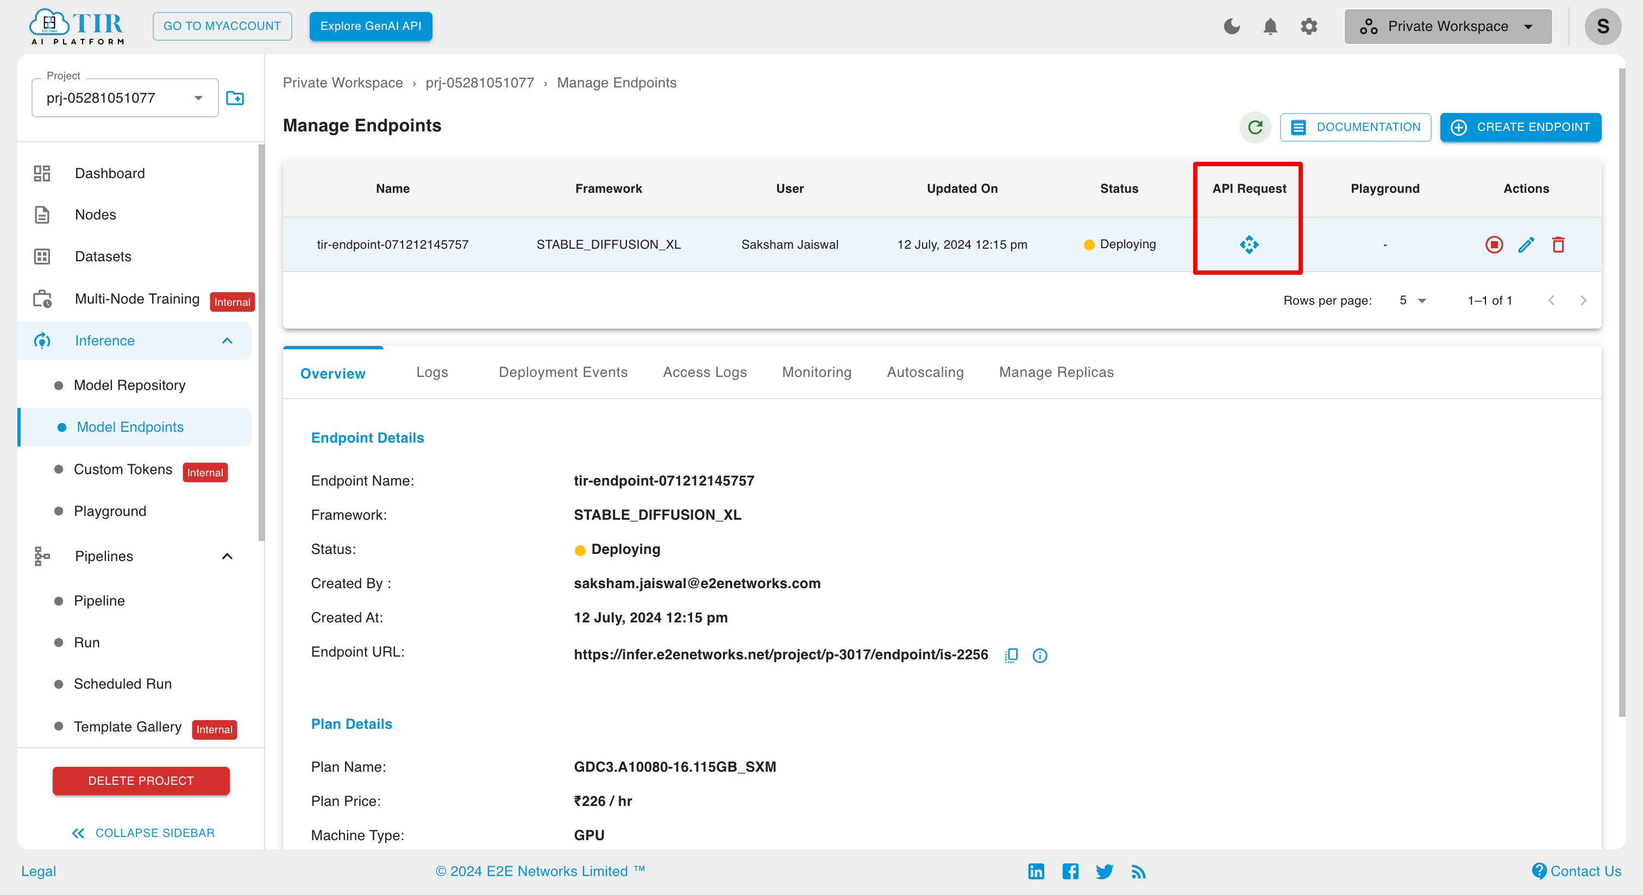Viewport: 1643px width, 895px height.
Task: Open E2E Twitter page
Action: click(1105, 871)
